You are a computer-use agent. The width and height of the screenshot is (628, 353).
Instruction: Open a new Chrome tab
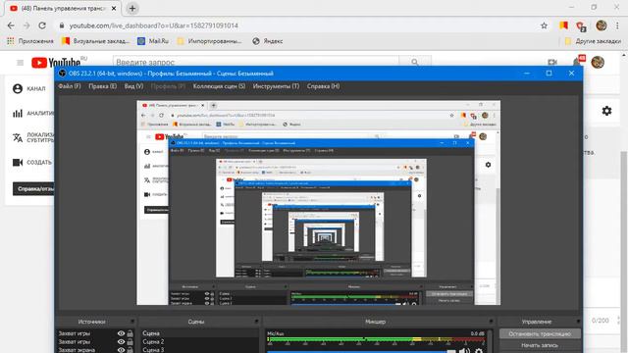pos(132,8)
